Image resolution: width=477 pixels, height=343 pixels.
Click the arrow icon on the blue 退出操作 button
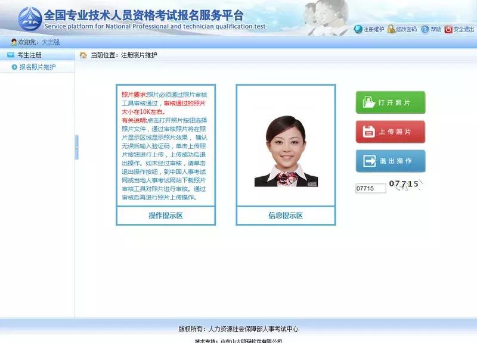click(x=371, y=160)
